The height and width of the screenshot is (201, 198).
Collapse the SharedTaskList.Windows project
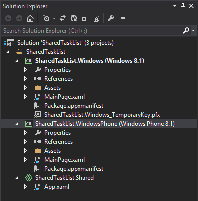click(x=17, y=61)
